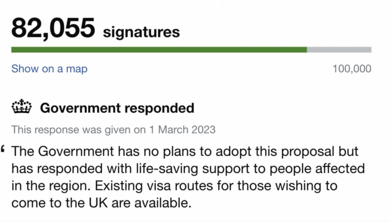The height and width of the screenshot is (222, 390).
Task: Click the 1 March 2023 date
Action: click(x=182, y=130)
